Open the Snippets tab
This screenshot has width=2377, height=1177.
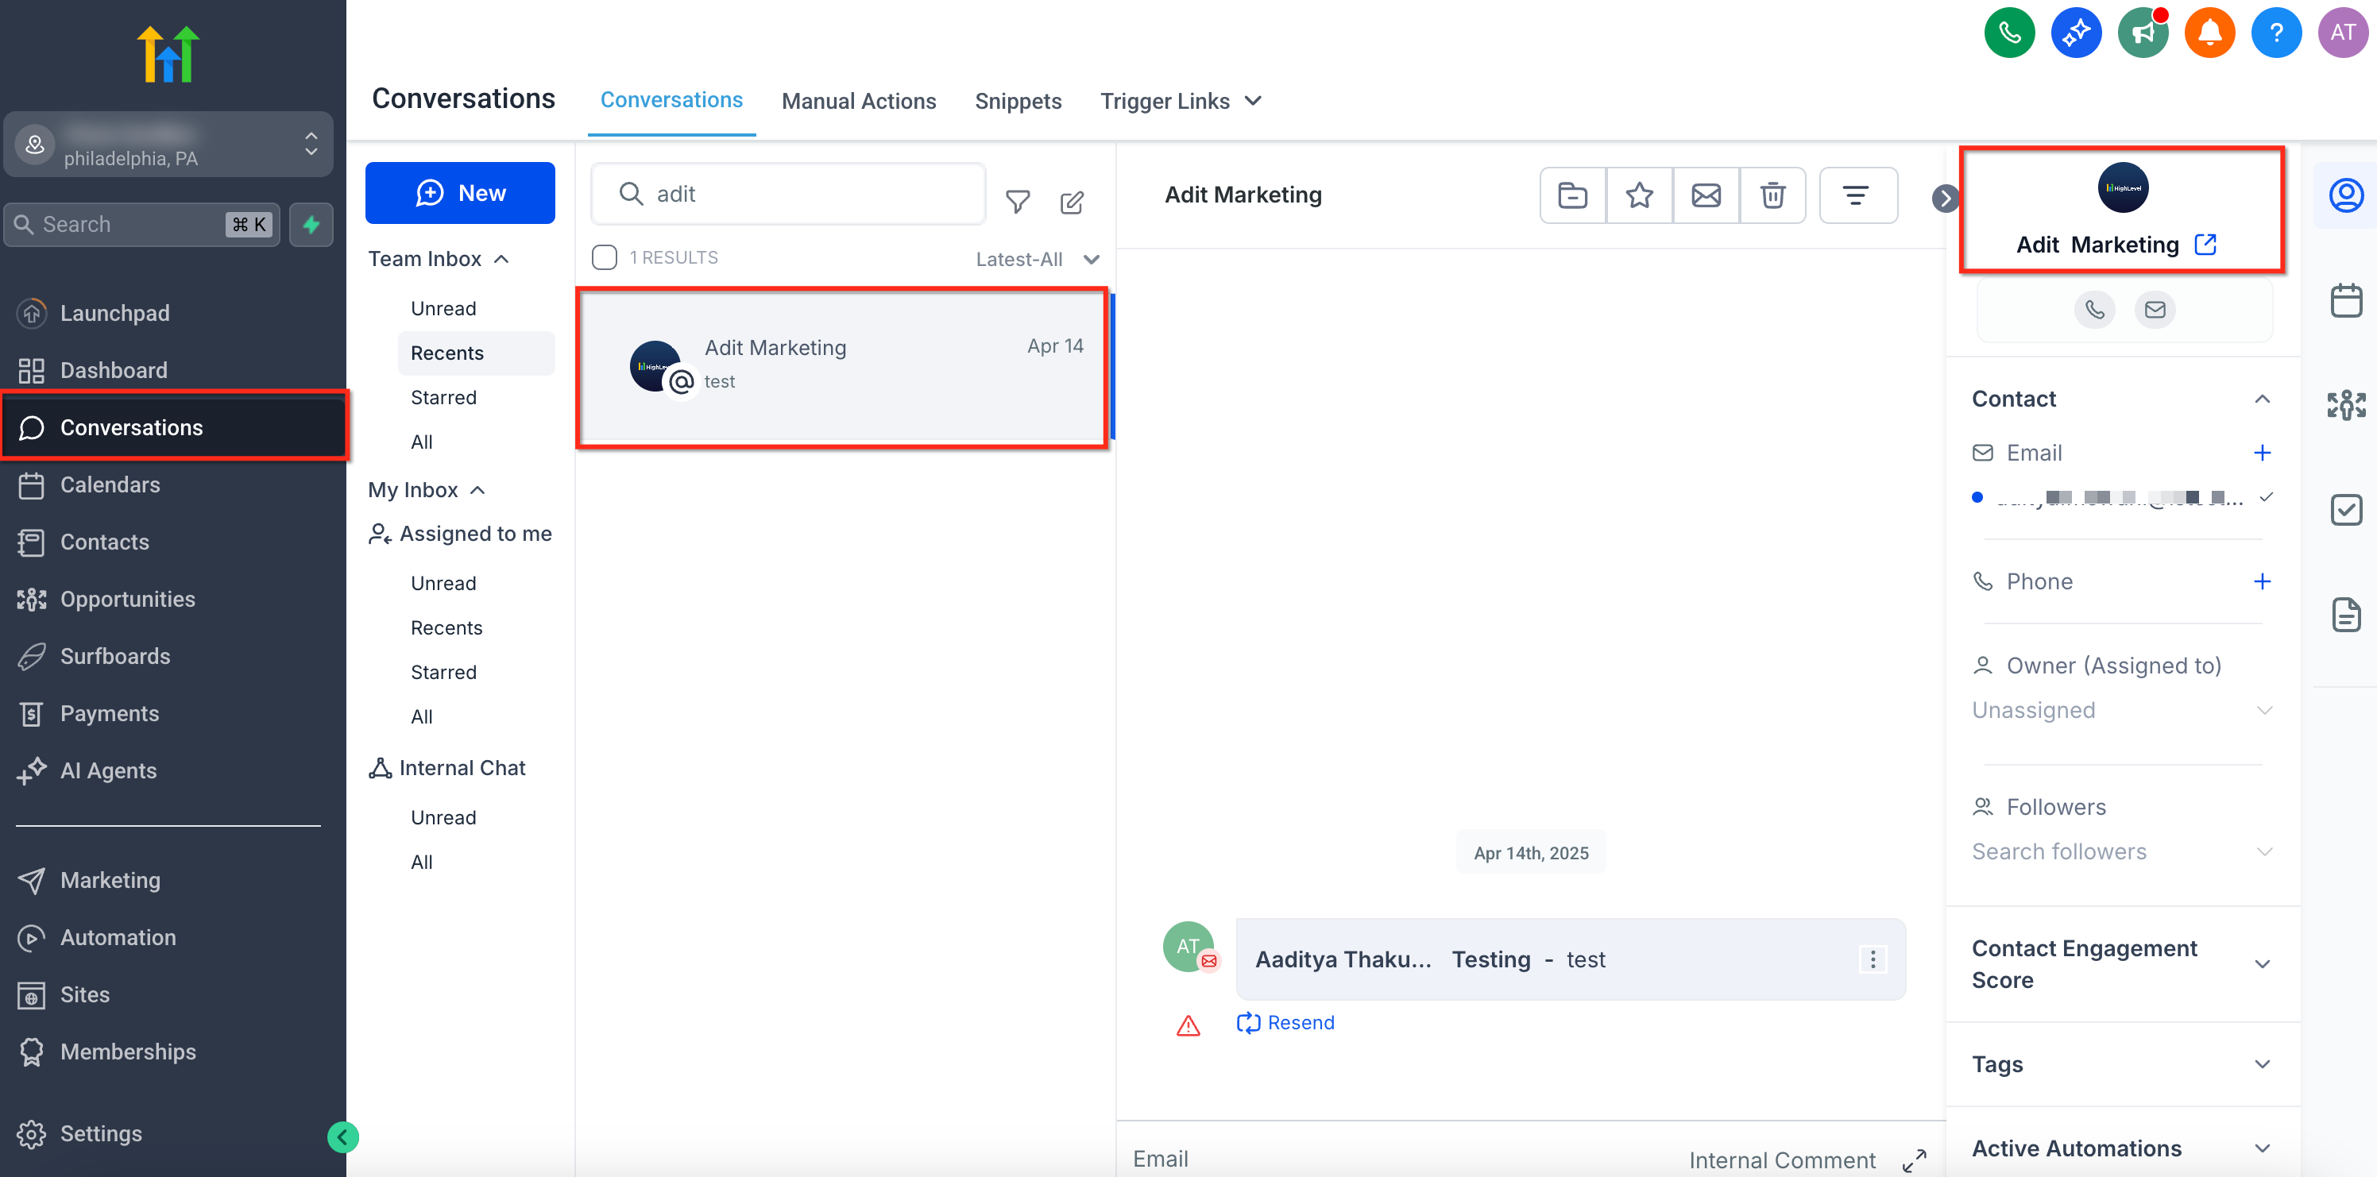[1017, 101]
